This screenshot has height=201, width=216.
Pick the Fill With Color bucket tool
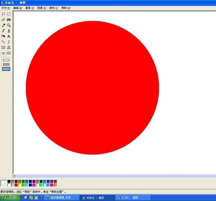[x=9, y=20]
